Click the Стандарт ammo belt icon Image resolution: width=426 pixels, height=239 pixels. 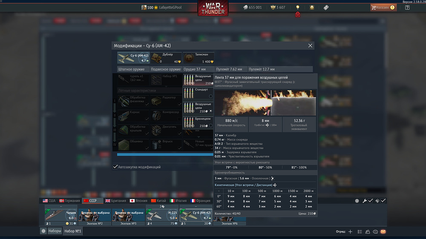pos(189,93)
